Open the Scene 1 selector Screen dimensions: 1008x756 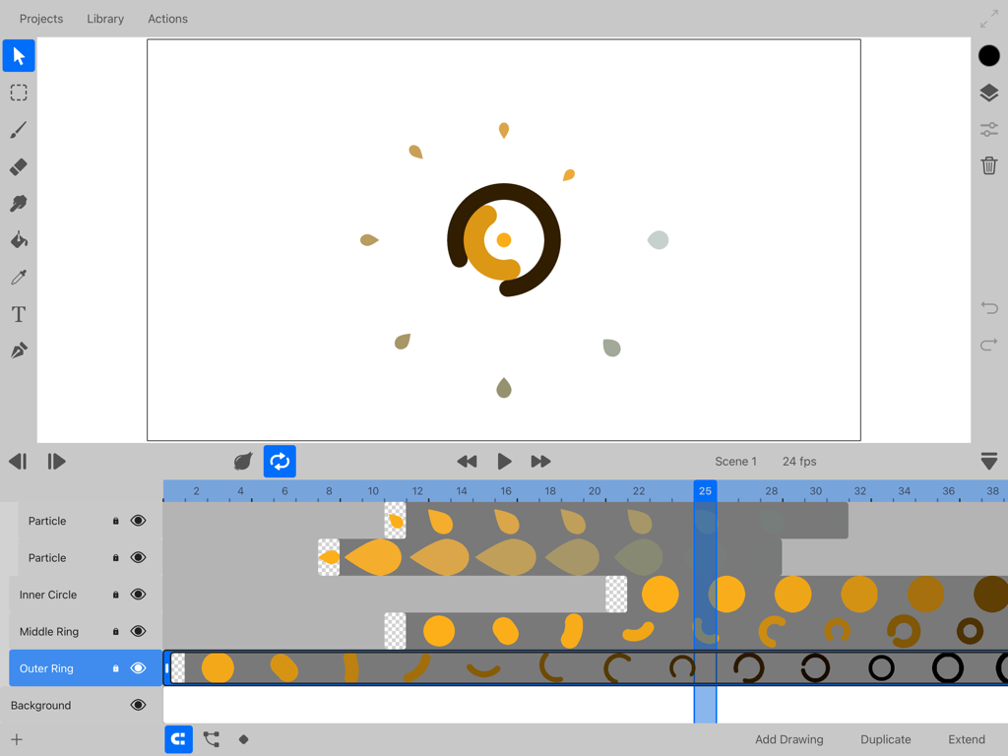pos(735,461)
